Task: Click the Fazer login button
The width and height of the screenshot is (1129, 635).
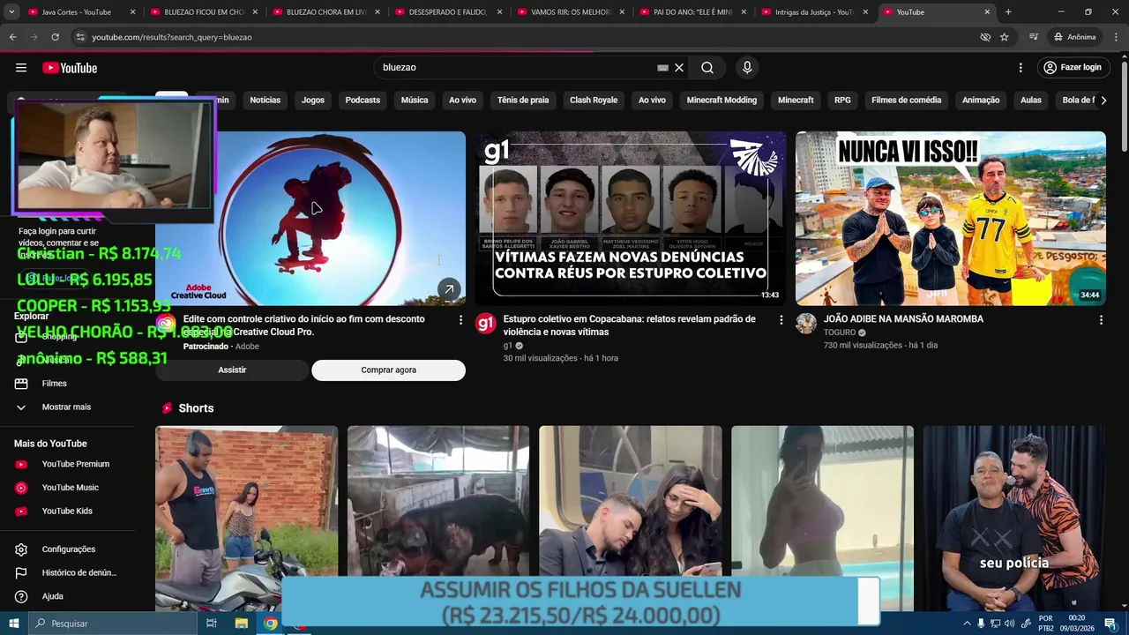Action: [x=1072, y=68]
